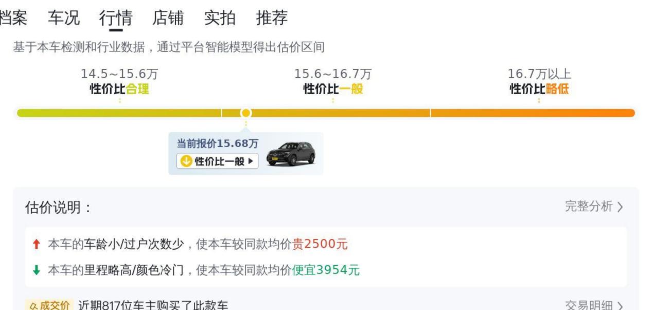Click the 15.6~16.7万 性价比一般 range label

point(333,82)
